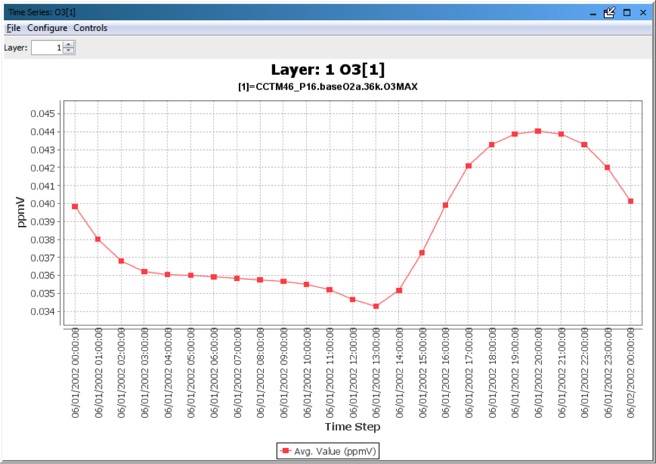Click the "Time Step" axis label

pos(353,426)
